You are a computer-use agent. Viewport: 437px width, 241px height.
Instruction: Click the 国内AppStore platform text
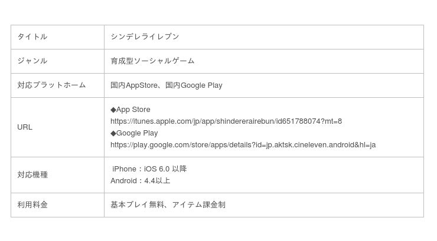click(134, 85)
